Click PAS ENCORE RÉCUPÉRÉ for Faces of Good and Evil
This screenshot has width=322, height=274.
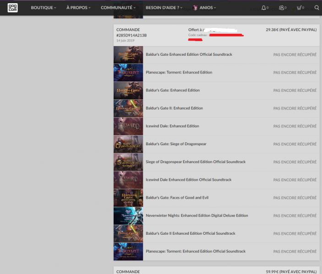point(295,198)
